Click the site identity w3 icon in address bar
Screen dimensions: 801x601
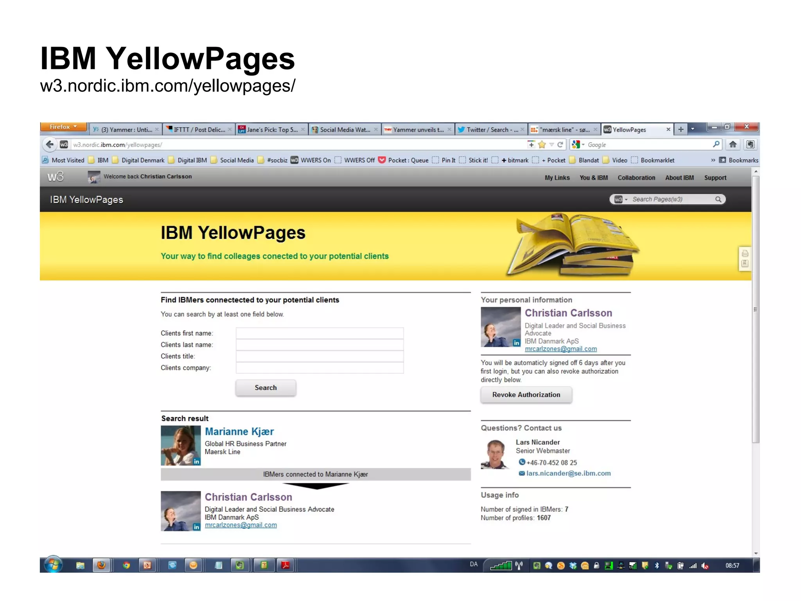point(64,145)
